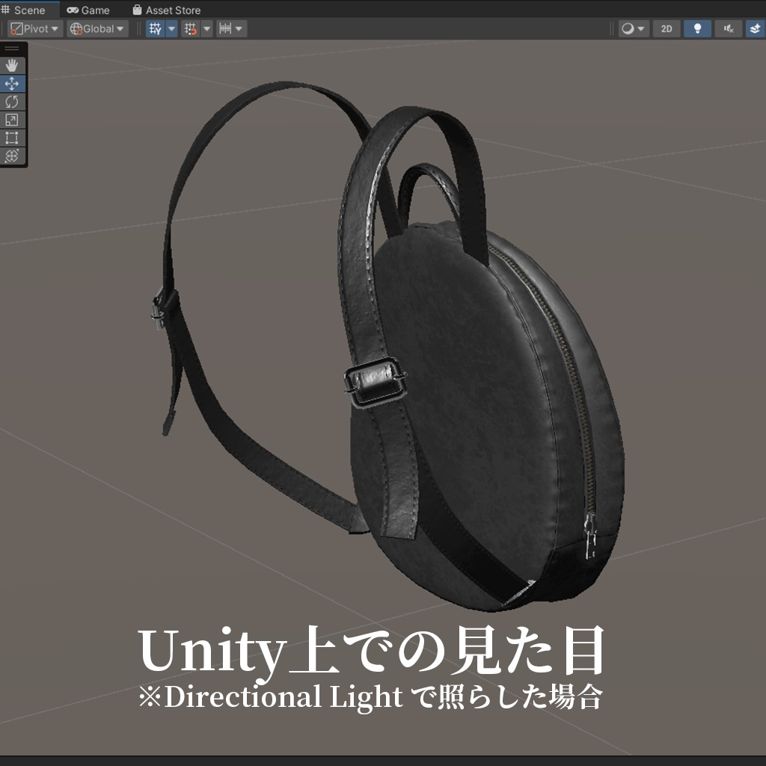Toggle scene lighting lightbulb button
The image size is (766, 766).
tap(697, 29)
